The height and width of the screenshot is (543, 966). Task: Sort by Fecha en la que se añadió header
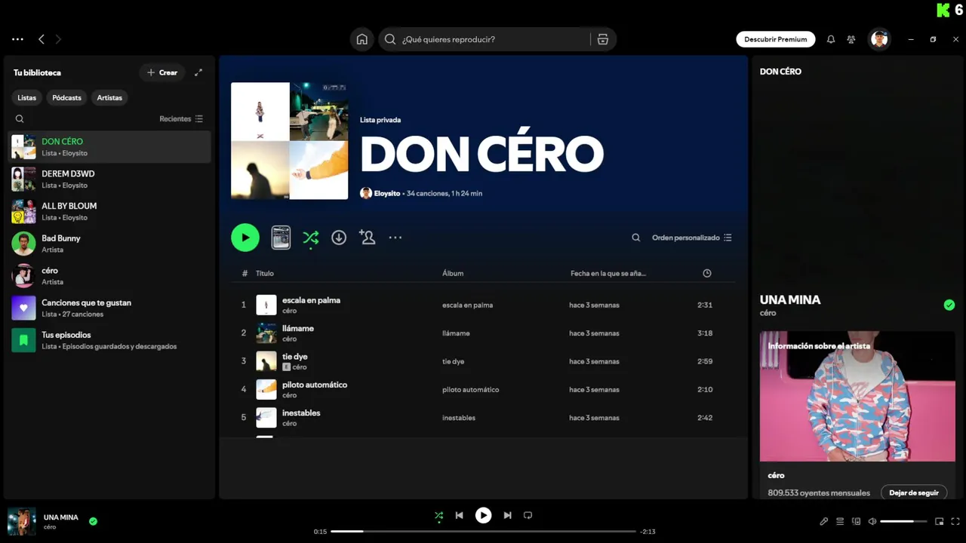[x=608, y=273]
